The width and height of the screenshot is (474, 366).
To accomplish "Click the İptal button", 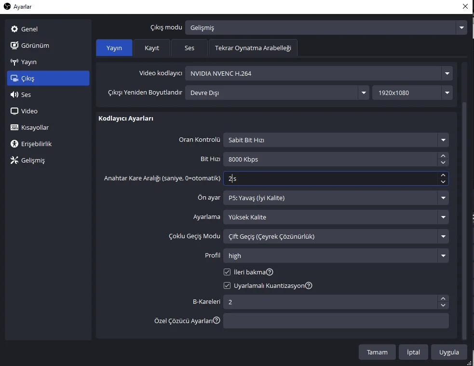I will point(413,352).
